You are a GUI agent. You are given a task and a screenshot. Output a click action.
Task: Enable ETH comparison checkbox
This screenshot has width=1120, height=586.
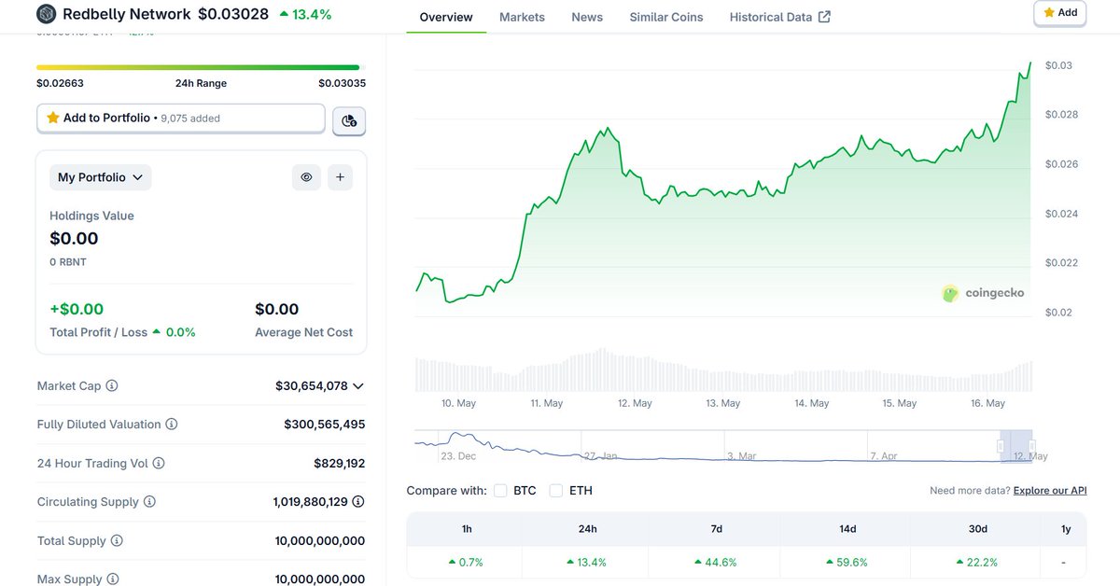[x=556, y=491]
